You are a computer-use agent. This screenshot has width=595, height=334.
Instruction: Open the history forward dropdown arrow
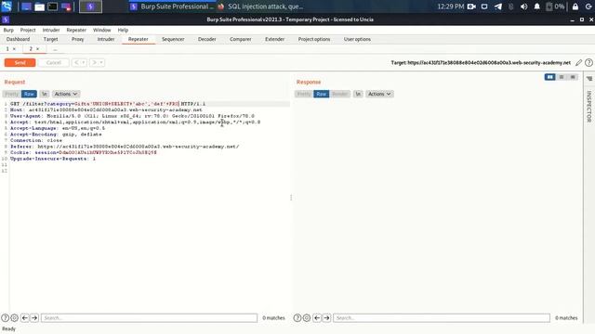[x=101, y=62]
